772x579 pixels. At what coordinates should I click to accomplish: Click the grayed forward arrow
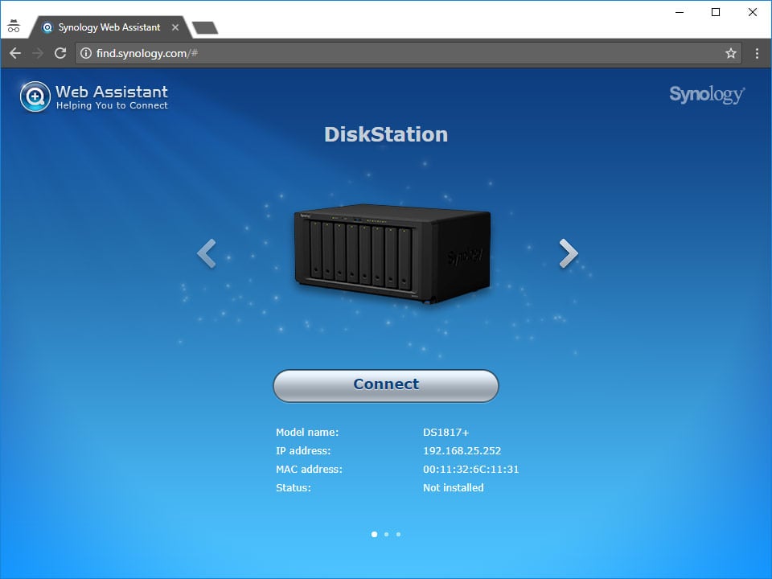[x=38, y=53]
